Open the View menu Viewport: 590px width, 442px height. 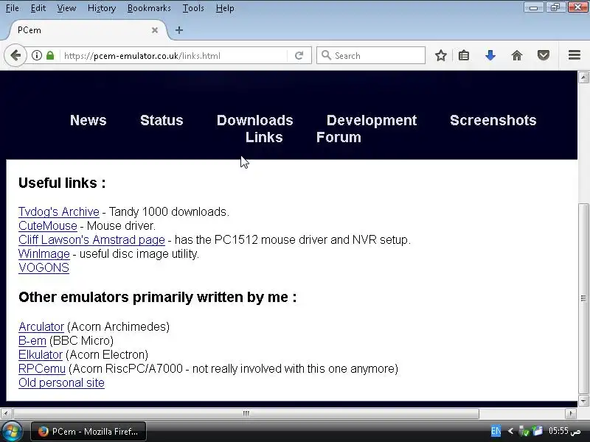pos(66,8)
